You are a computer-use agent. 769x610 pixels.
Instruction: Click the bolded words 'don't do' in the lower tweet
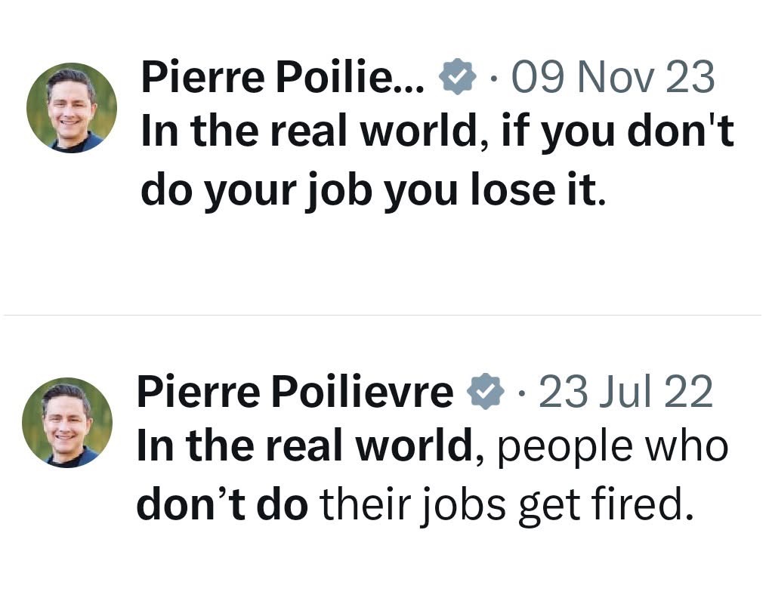(x=222, y=503)
